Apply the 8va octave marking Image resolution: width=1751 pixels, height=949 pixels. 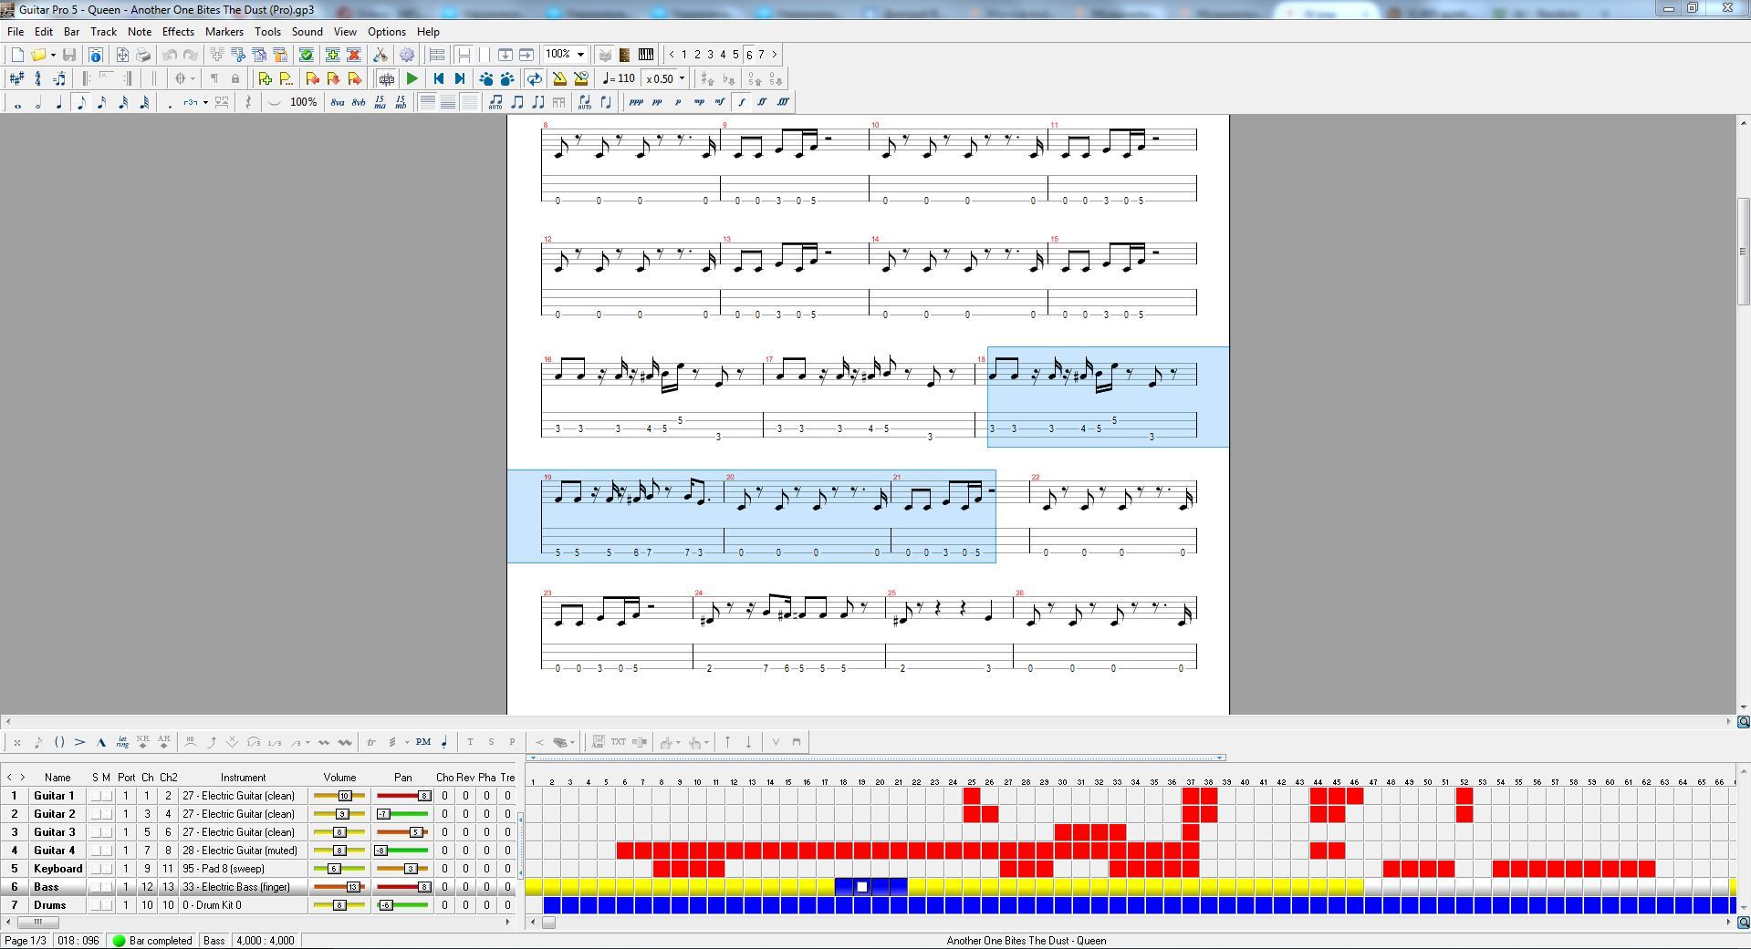click(x=338, y=103)
